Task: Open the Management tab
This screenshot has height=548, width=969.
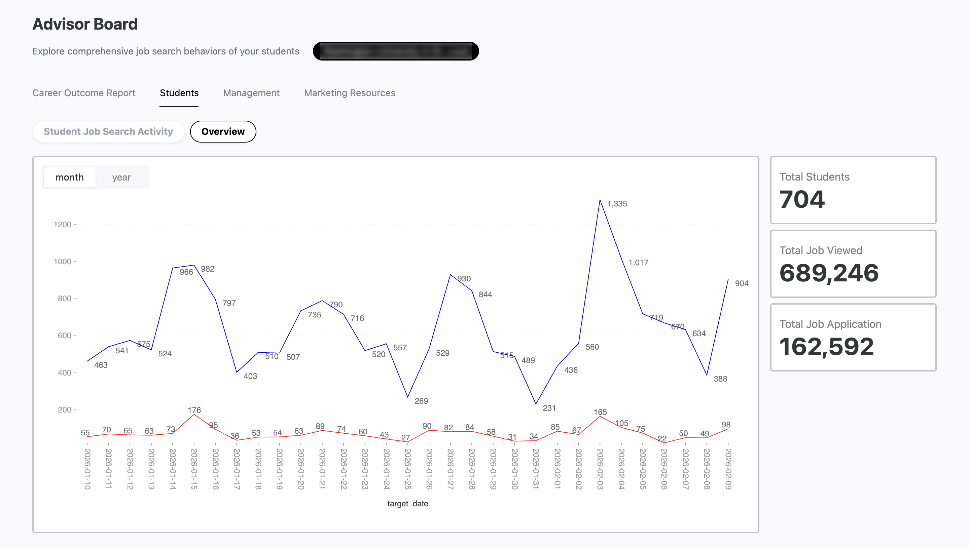Action: pyautogui.click(x=251, y=92)
